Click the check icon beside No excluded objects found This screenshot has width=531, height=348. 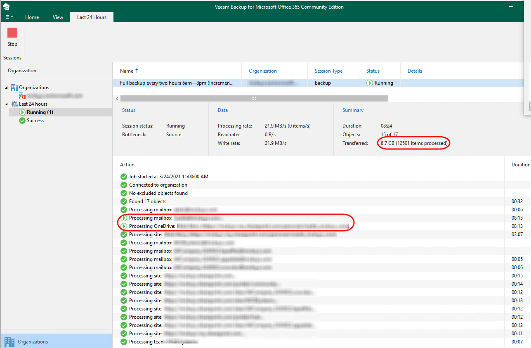[124, 193]
